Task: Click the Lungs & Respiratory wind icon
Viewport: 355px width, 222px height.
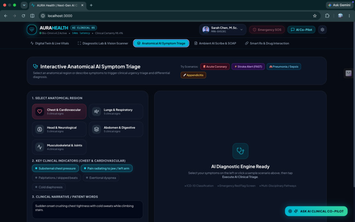Action: click(96, 111)
